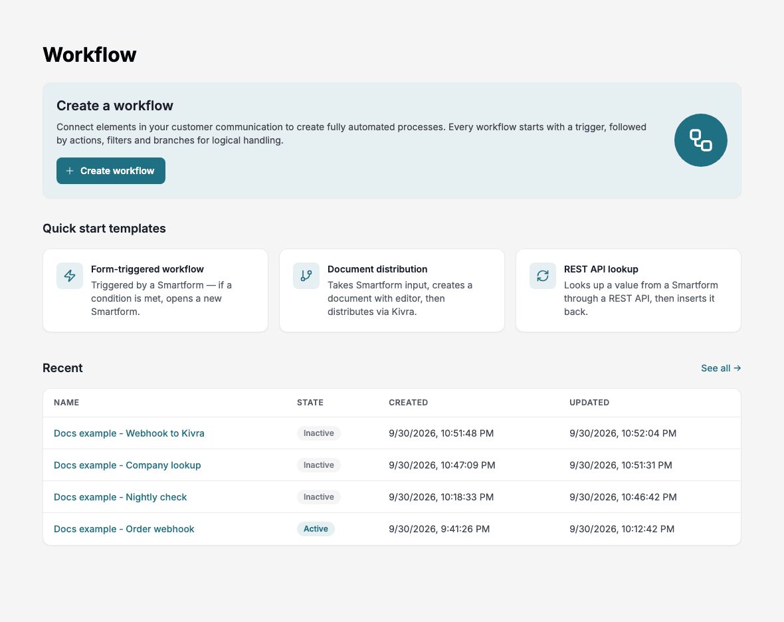This screenshot has width=784, height=622.
Task: Open Docs example - Nightly check
Action: pyautogui.click(x=120, y=497)
